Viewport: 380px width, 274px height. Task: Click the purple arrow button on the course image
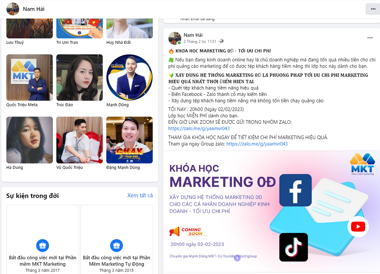(x=237, y=258)
